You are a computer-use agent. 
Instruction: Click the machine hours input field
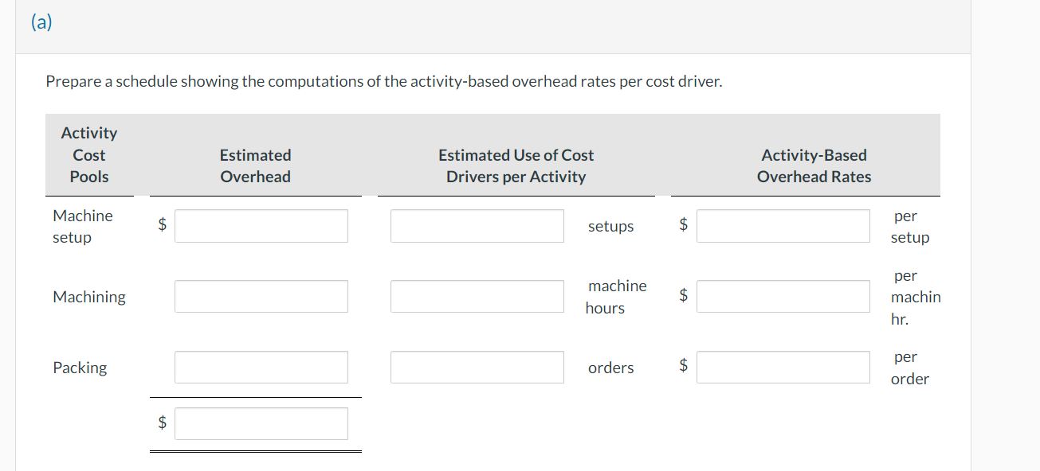(x=477, y=295)
